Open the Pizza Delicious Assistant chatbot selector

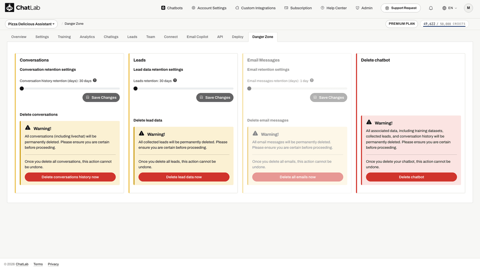pos(31,24)
